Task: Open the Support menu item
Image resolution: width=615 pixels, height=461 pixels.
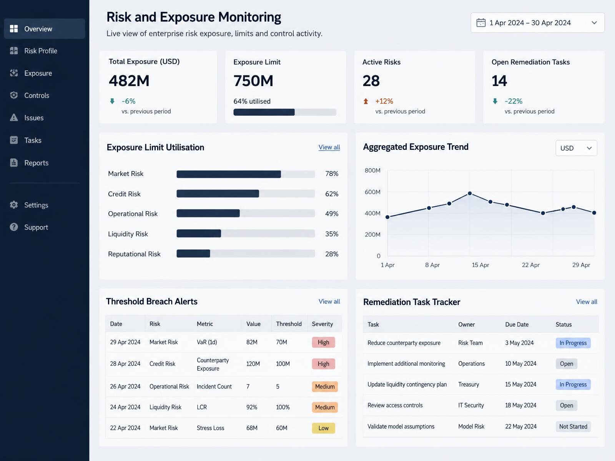Action: click(x=45, y=227)
